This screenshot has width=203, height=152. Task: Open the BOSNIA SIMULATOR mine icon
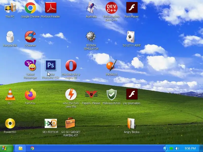coord(91,36)
